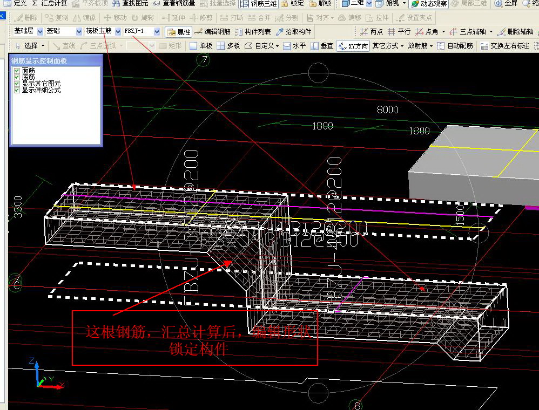
Task: Expand 三点辅轴 dropdown arrow
Action: (491, 32)
